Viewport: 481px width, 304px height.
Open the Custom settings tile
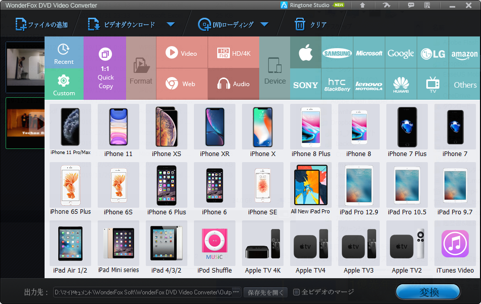point(64,84)
